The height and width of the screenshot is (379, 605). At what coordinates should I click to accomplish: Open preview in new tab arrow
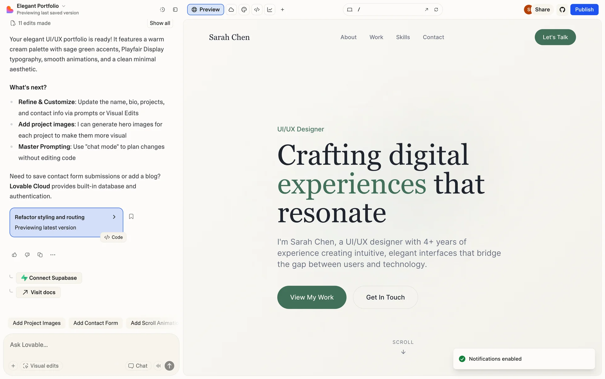pyautogui.click(x=426, y=10)
